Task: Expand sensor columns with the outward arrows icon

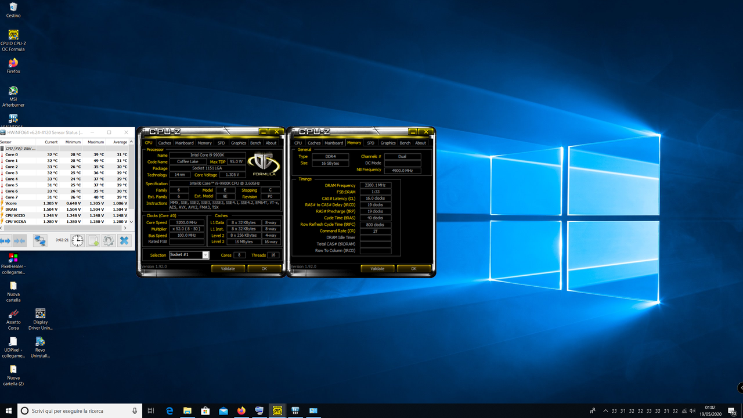Action: click(6, 241)
